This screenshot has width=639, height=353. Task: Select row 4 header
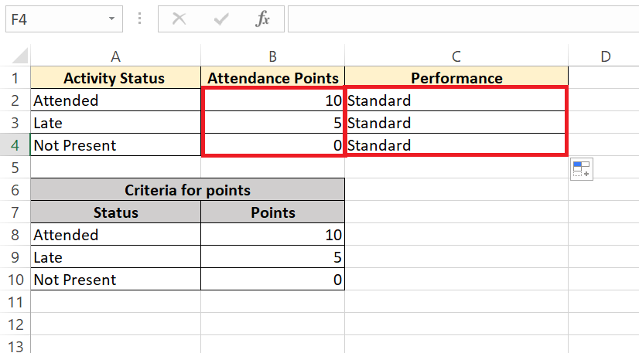(15, 145)
